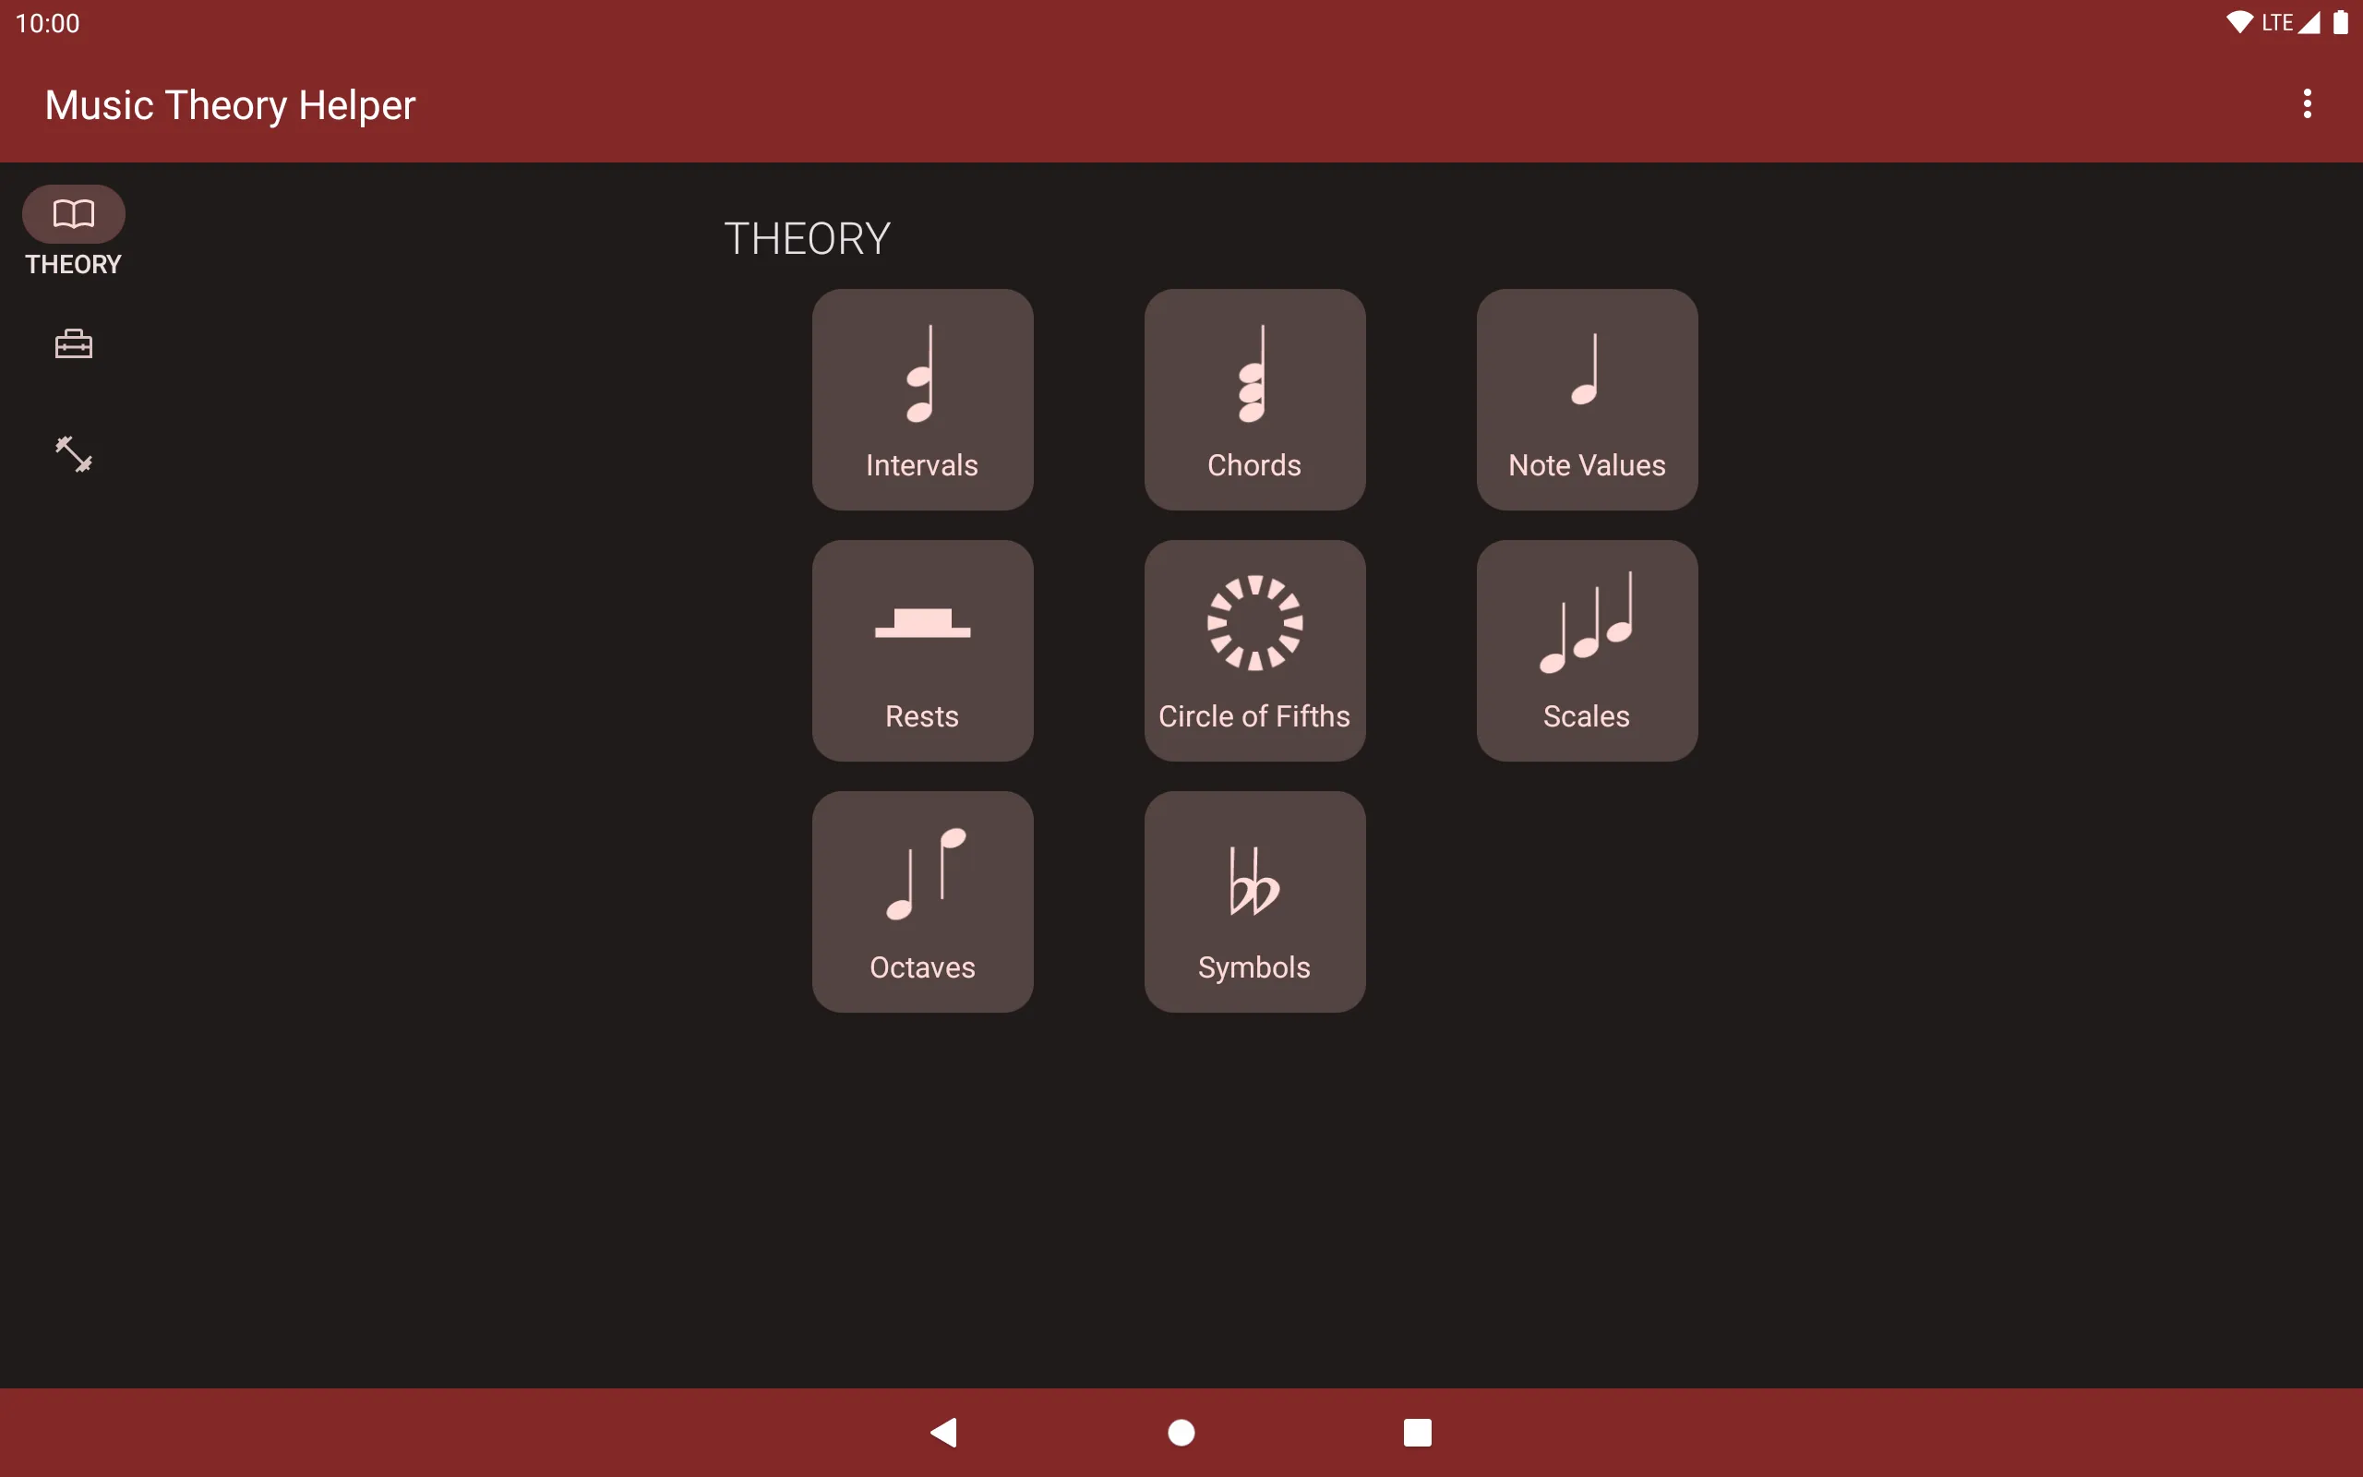Screen dimensions: 2363x1477
Task: Go home using home button
Action: 1181,1429
